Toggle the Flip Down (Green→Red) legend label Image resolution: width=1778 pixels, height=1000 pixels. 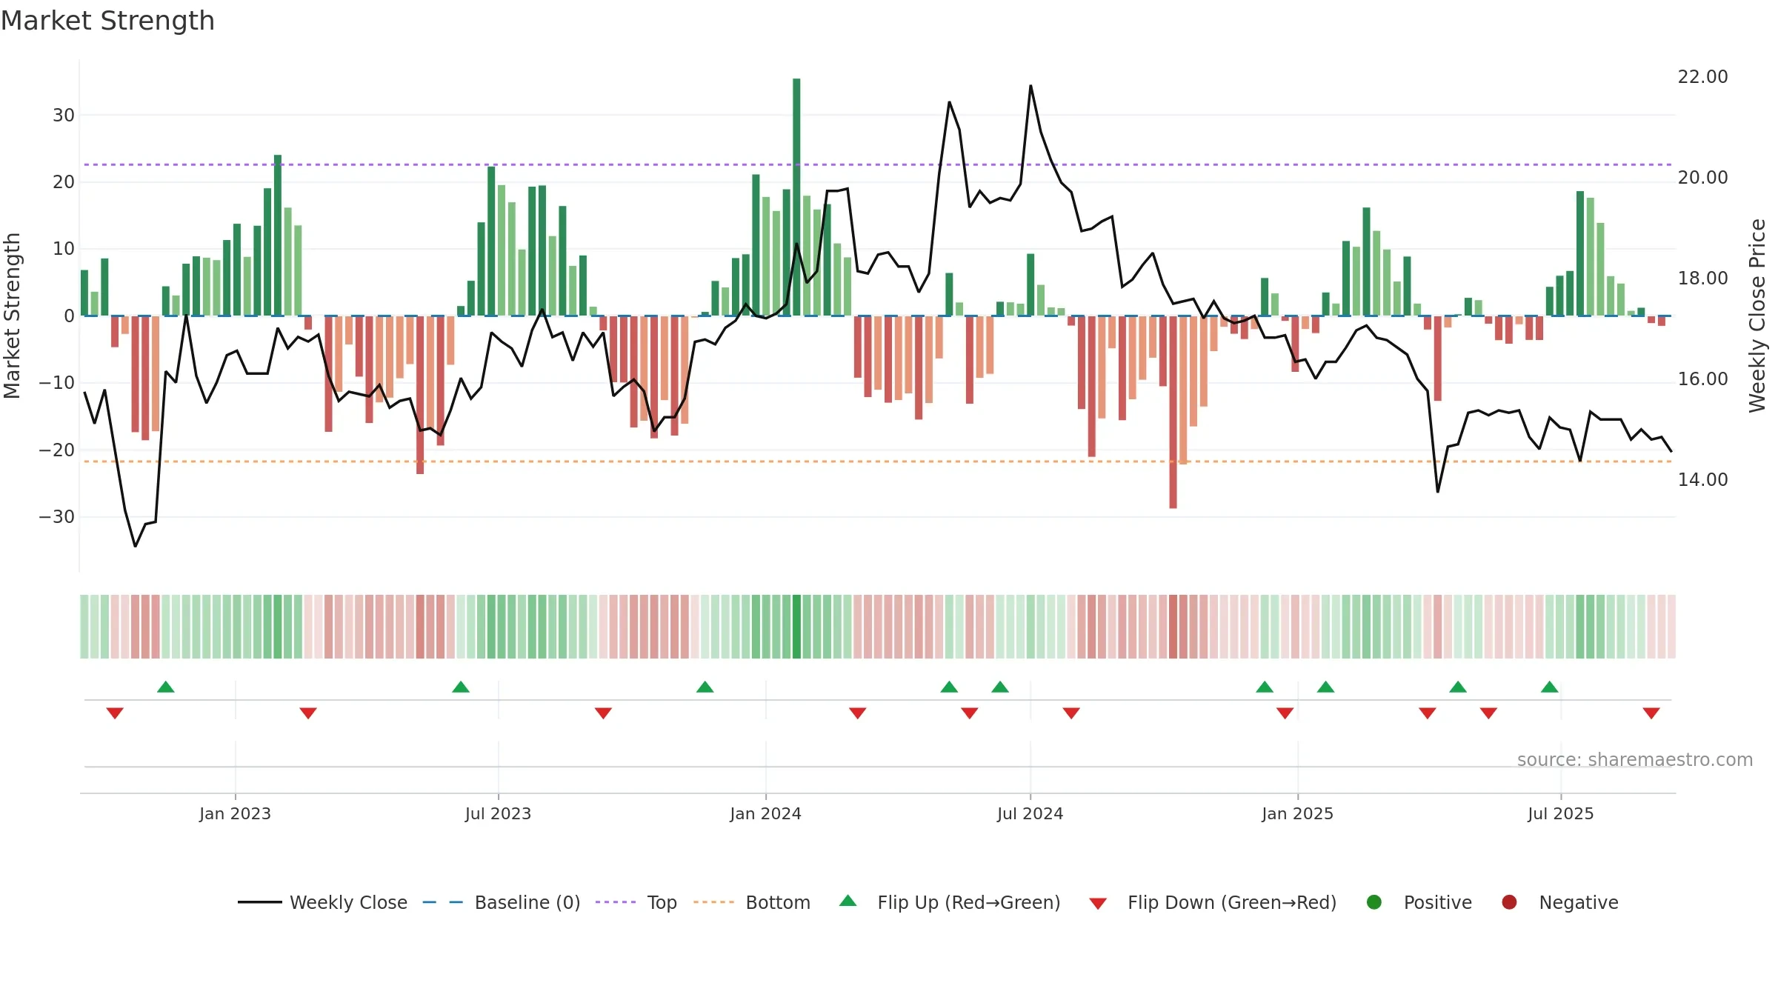point(1232,903)
